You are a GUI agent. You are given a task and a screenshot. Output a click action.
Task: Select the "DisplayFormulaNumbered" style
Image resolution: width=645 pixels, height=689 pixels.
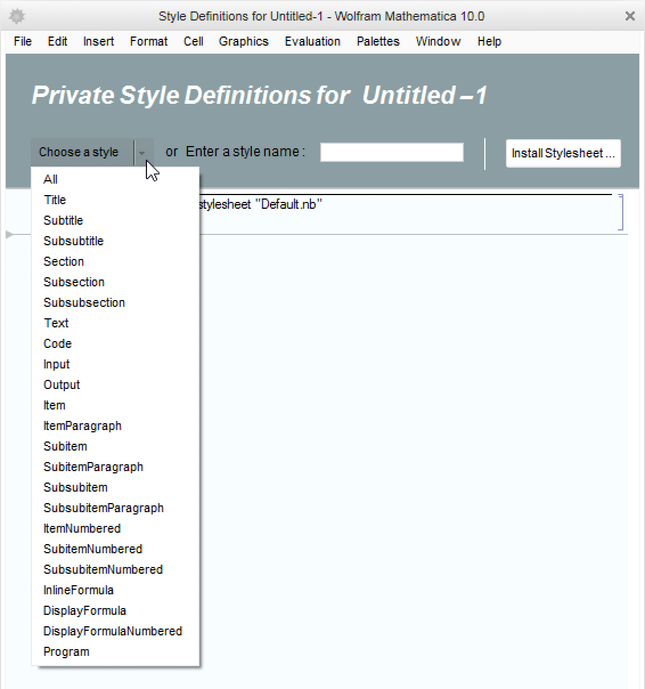tap(112, 631)
